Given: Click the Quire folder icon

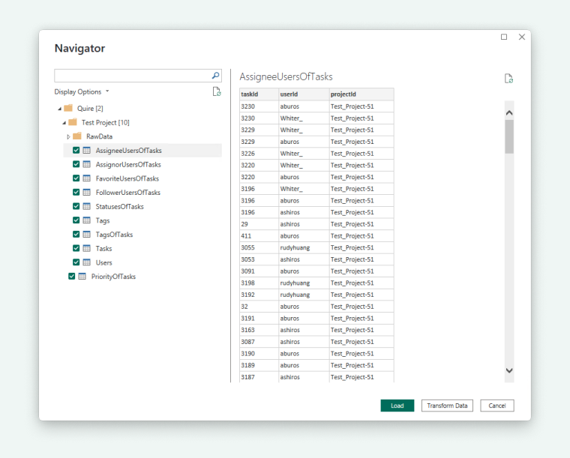Looking at the screenshot, I should (68, 108).
